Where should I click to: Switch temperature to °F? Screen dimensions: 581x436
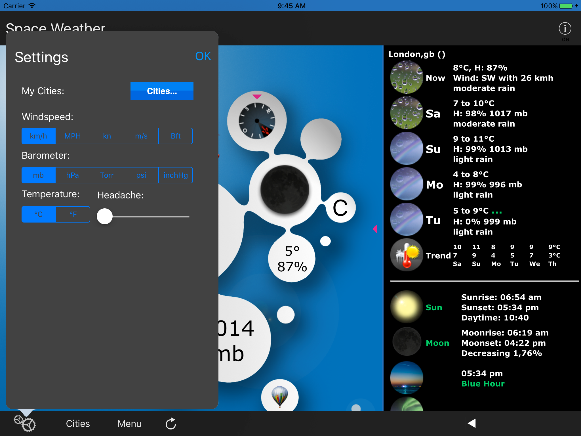73,214
